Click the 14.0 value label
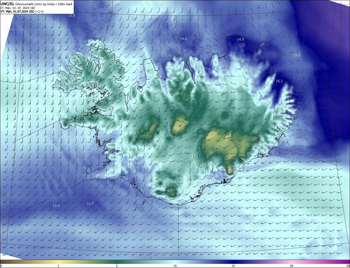Image resolution: width=350 pixels, height=268 pixels. pos(183,39)
